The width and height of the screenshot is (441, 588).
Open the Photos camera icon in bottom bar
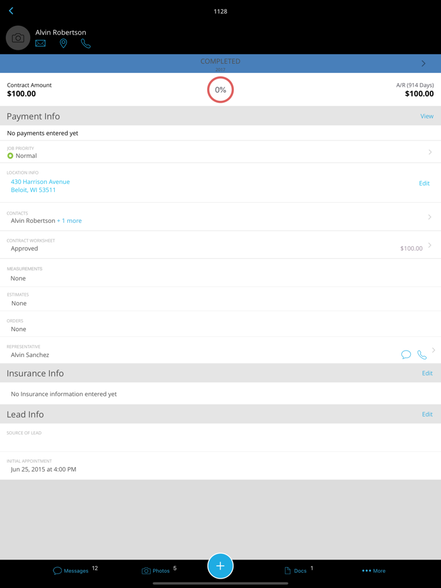click(144, 570)
